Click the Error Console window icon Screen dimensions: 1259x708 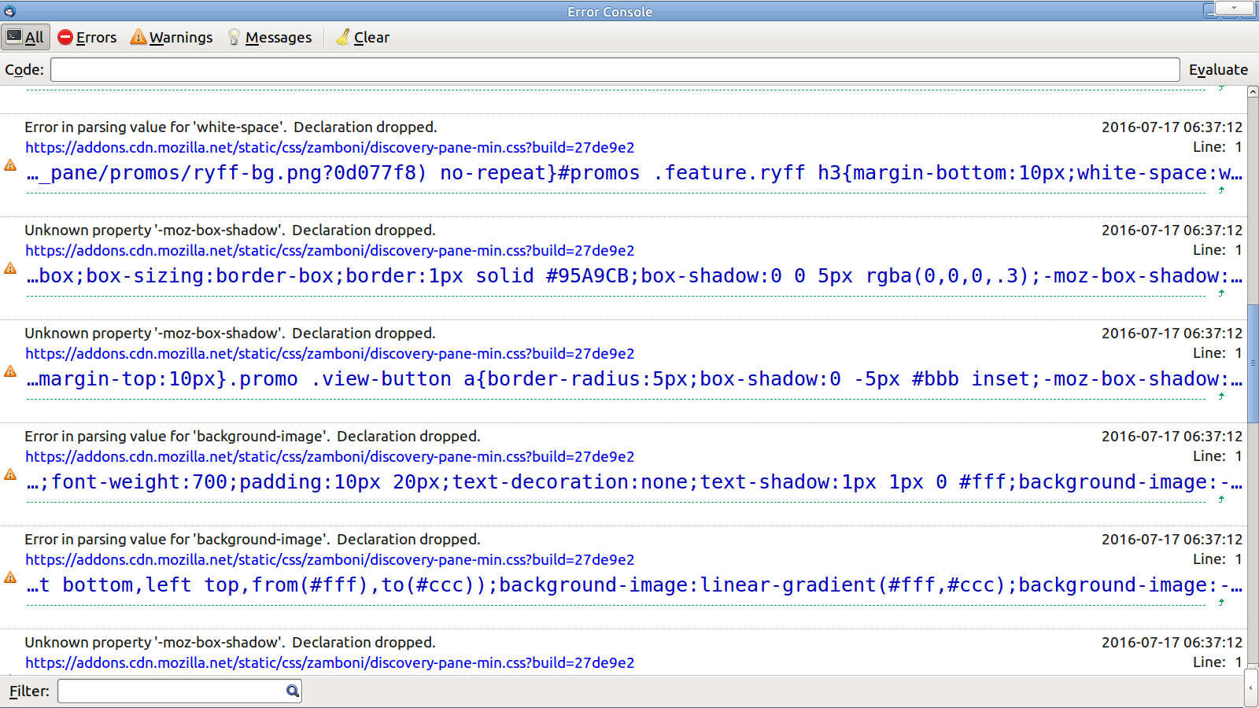coord(9,11)
